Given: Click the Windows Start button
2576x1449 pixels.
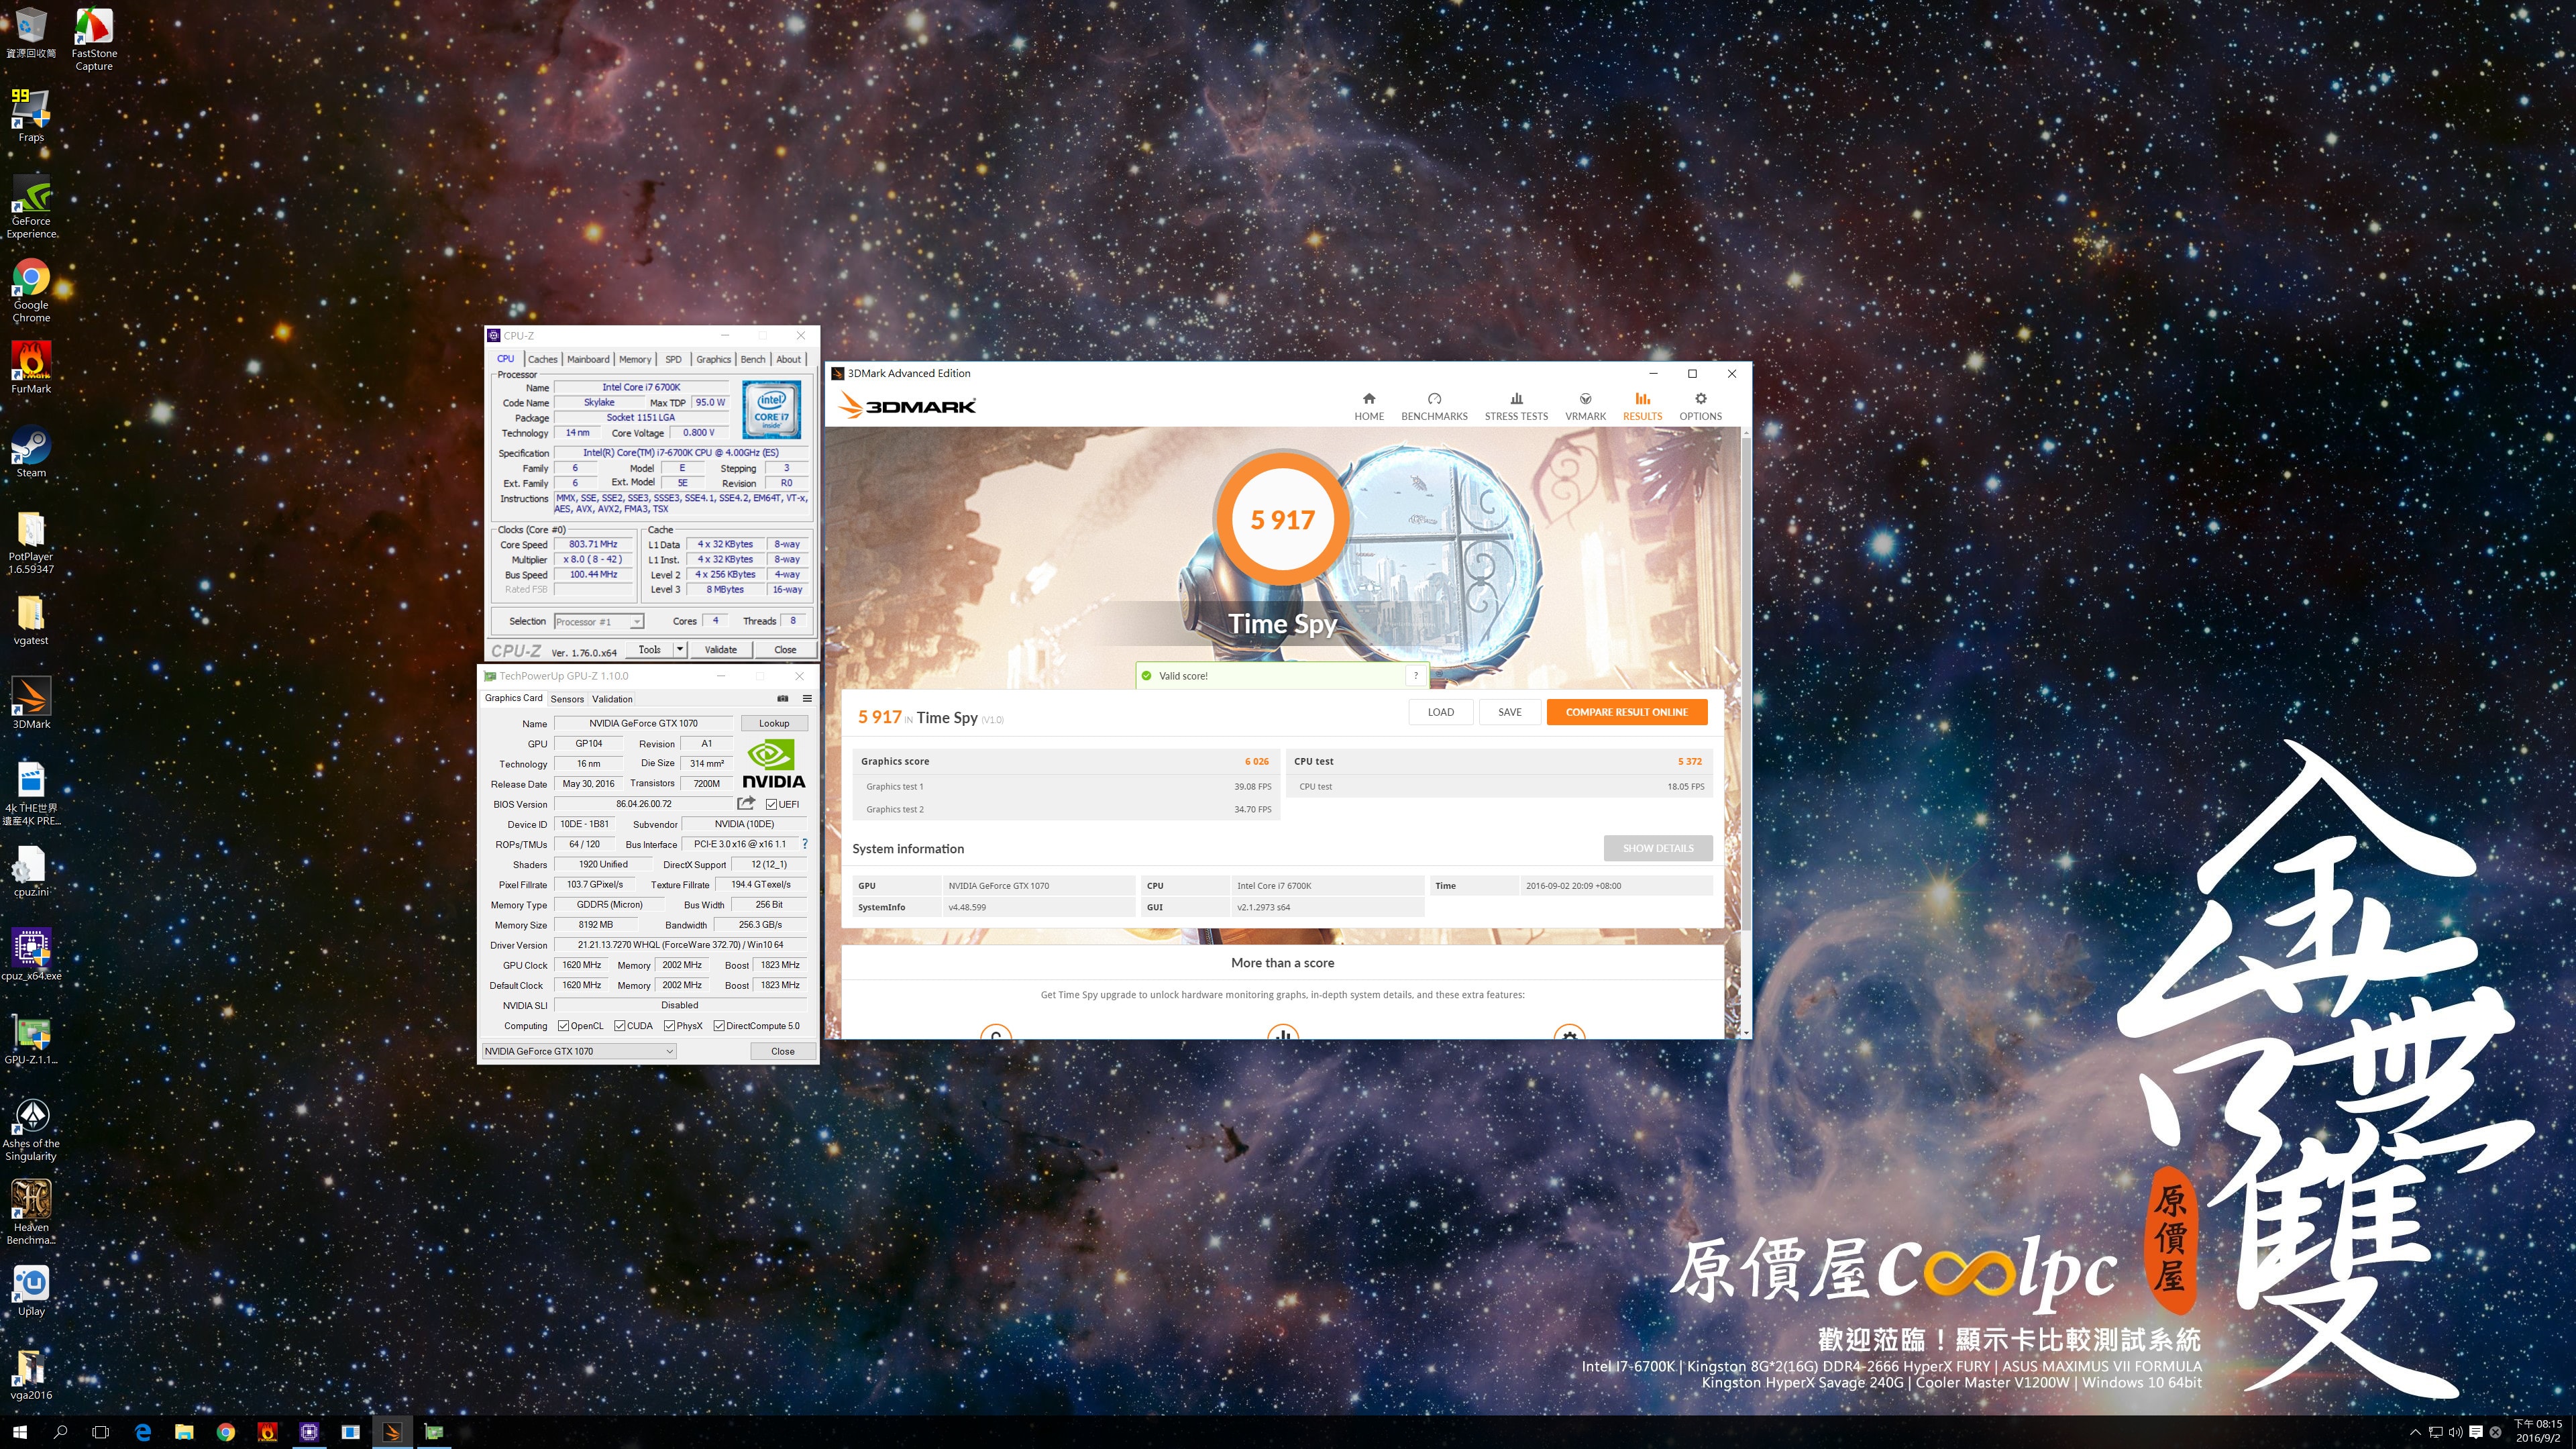Looking at the screenshot, I should [x=19, y=1431].
